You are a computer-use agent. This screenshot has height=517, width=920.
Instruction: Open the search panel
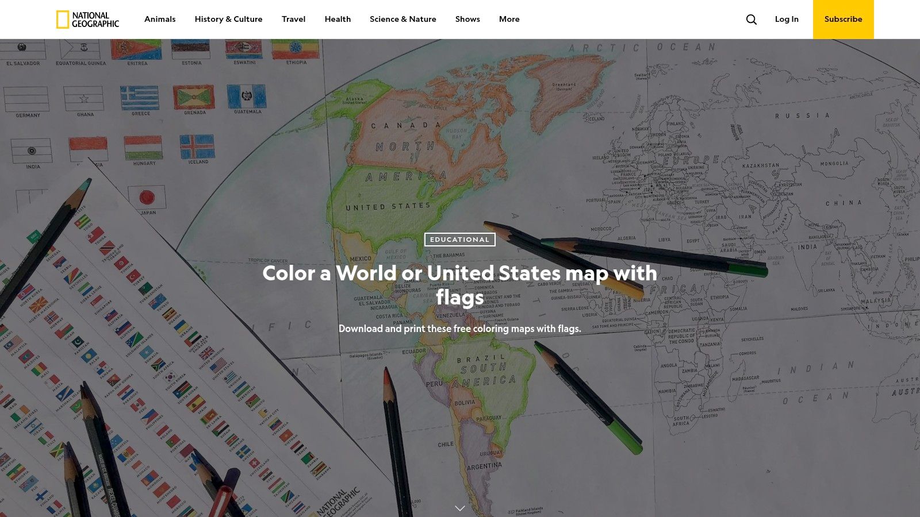[752, 19]
